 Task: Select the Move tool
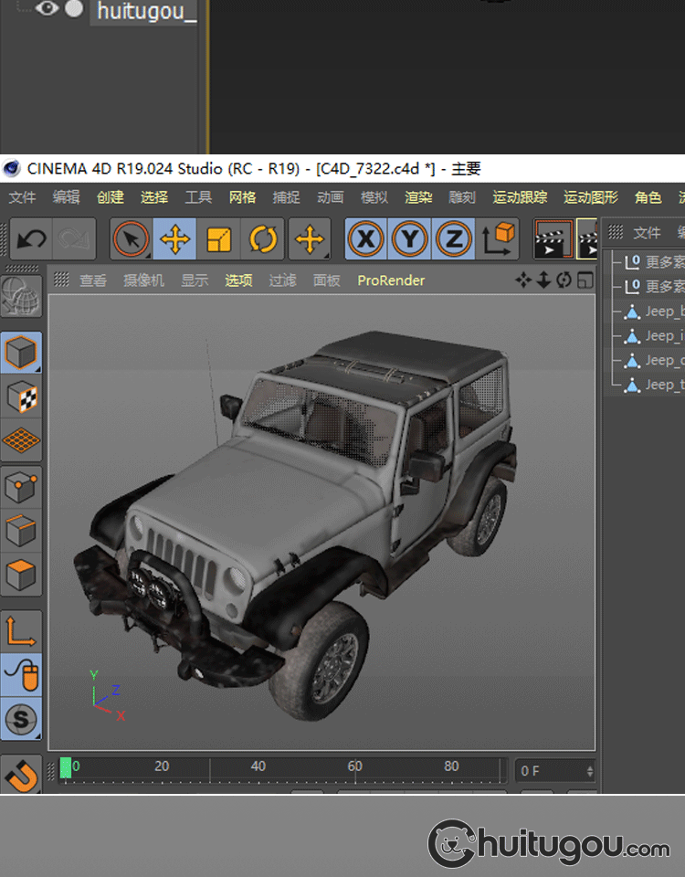(x=174, y=240)
